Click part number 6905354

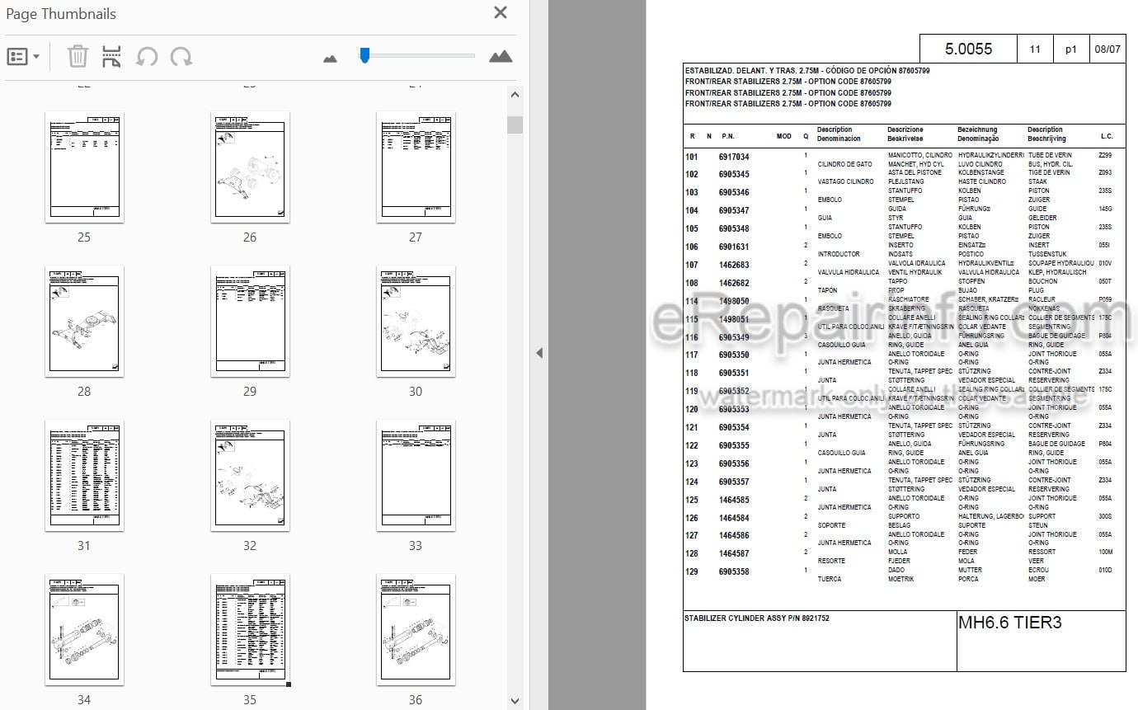(734, 428)
